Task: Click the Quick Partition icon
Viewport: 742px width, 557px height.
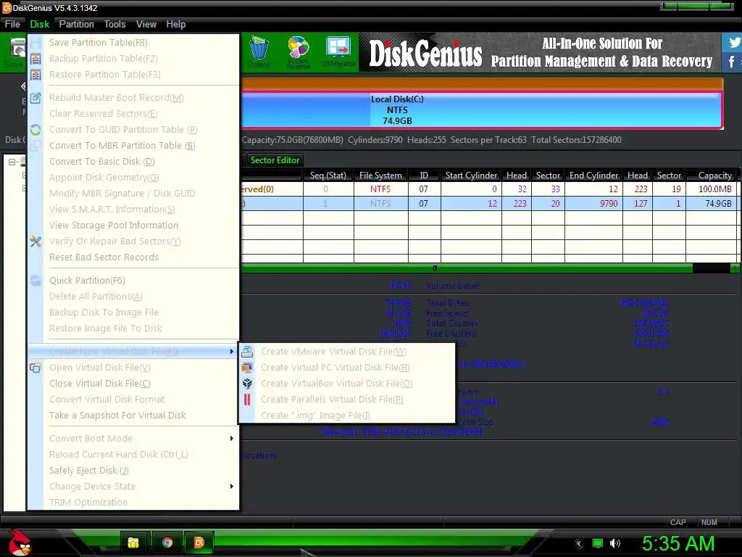Action: tap(36, 281)
